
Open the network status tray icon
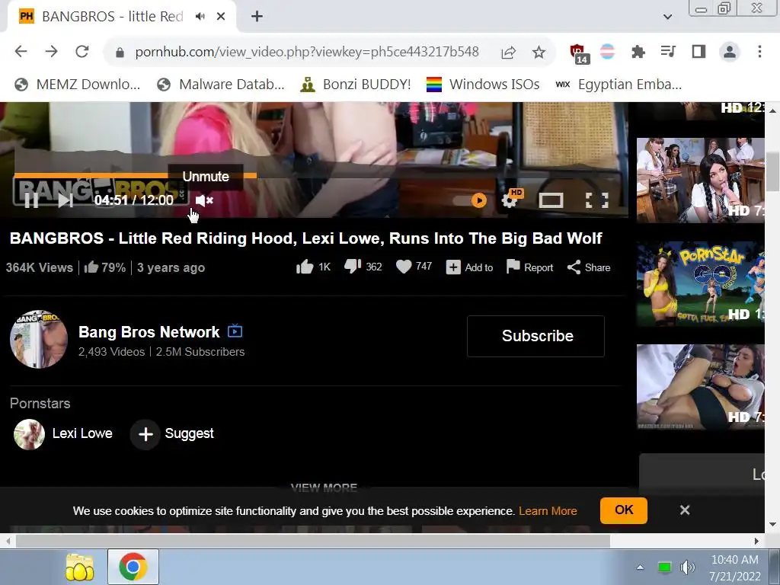point(664,567)
